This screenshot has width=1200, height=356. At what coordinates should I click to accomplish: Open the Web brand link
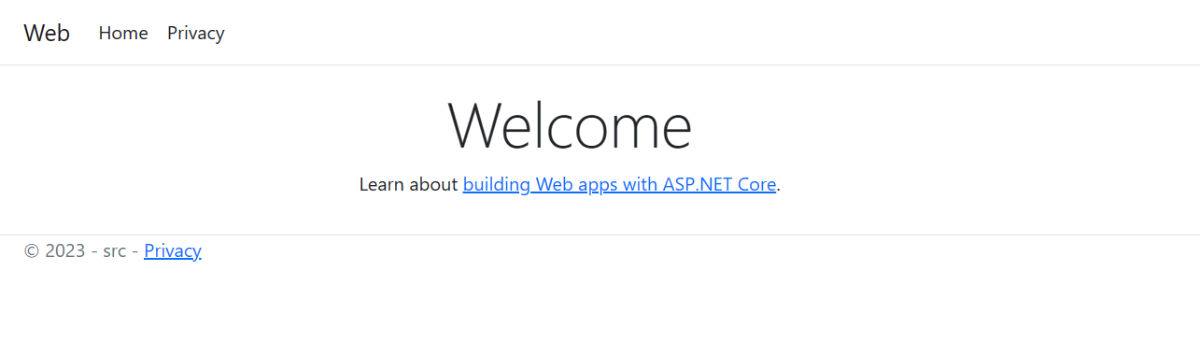click(x=47, y=33)
